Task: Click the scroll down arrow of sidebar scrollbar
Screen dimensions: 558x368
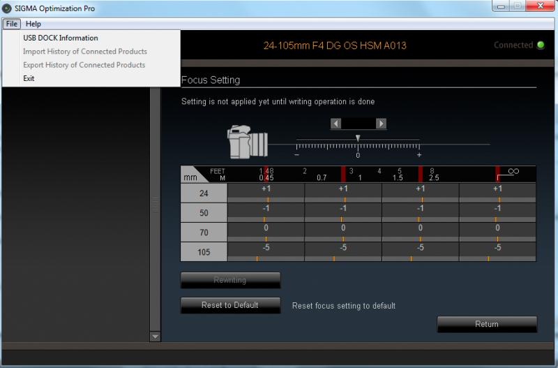Action: pos(155,337)
